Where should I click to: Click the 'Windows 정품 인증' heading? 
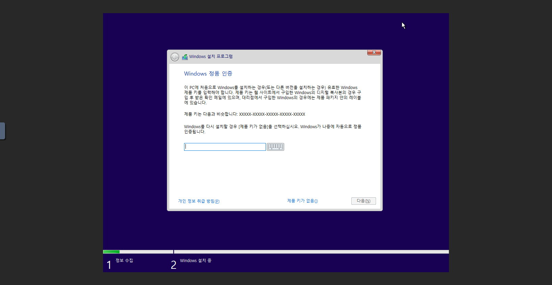208,74
